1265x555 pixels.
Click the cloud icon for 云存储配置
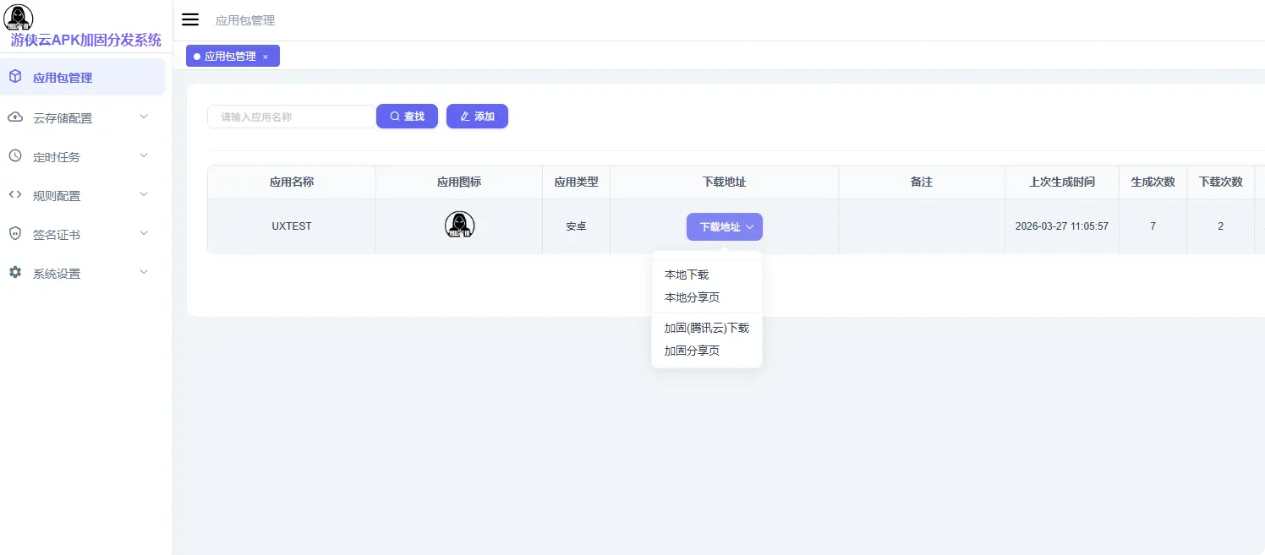[x=15, y=117]
